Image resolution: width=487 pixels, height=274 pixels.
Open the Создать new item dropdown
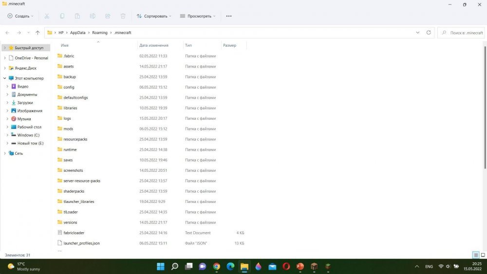20,16
